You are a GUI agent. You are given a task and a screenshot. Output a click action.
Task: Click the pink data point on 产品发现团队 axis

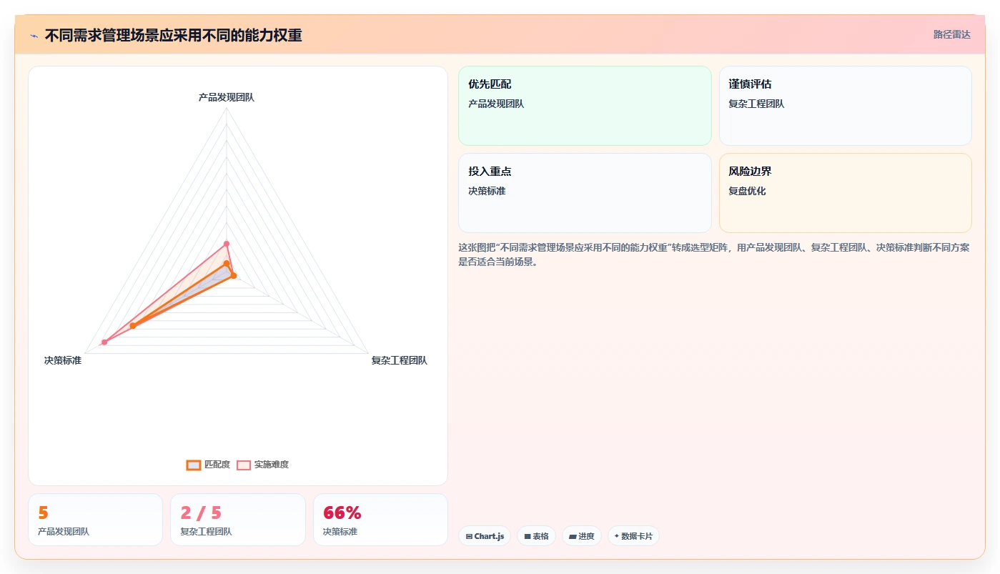[226, 244]
